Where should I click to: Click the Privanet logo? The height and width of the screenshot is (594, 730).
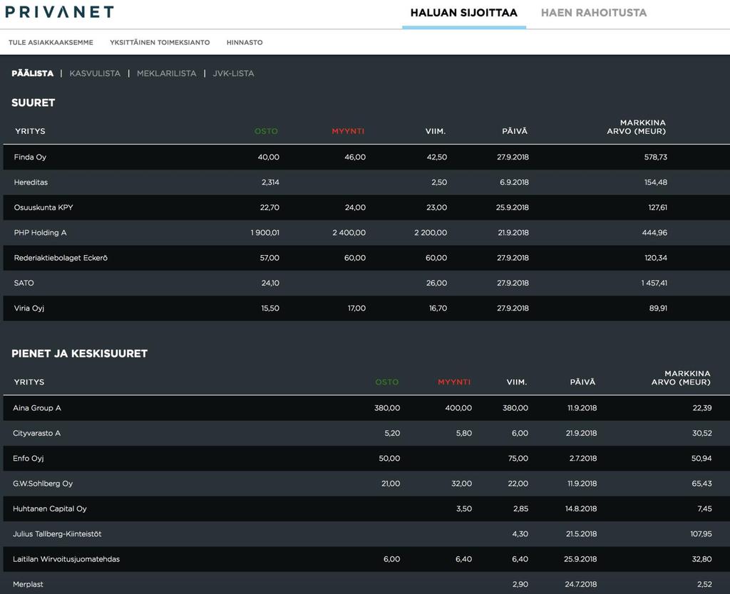59,11
